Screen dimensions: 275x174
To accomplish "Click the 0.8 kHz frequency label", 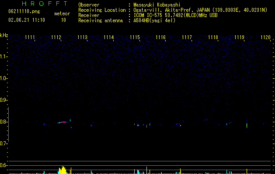I will (x=3, y=122).
